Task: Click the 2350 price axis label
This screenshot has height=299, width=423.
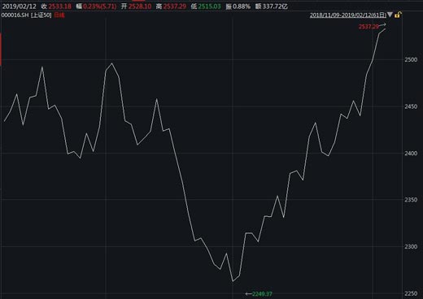Action: click(411, 200)
